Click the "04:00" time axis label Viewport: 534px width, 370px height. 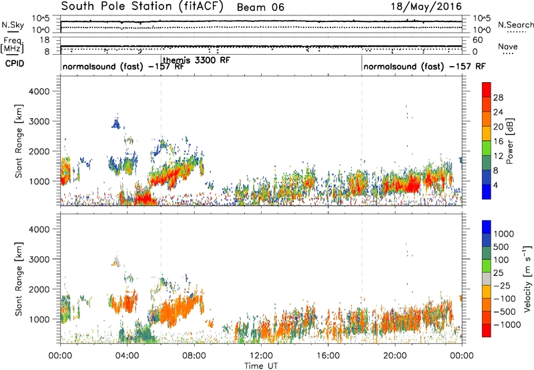click(x=127, y=356)
